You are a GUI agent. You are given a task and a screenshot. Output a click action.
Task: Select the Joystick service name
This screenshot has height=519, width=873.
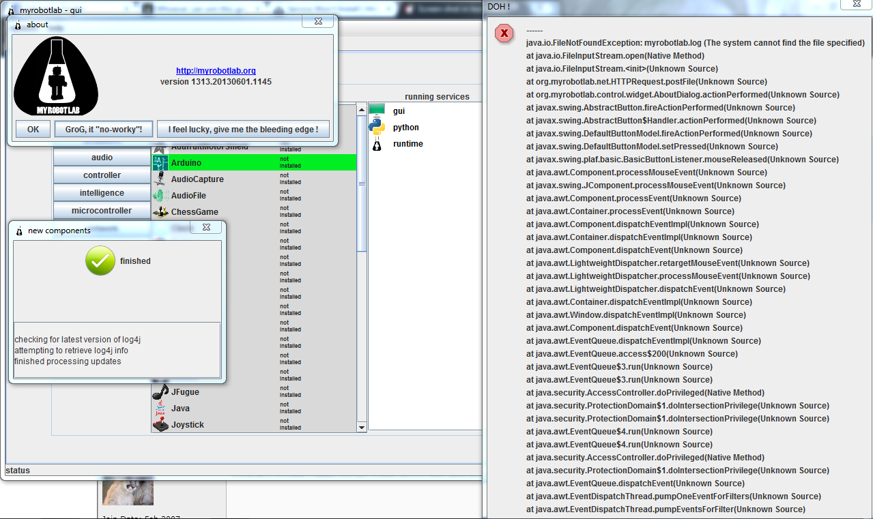(x=188, y=425)
